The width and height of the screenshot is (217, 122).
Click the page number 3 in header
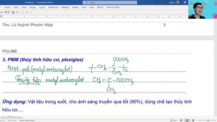[164, 25]
